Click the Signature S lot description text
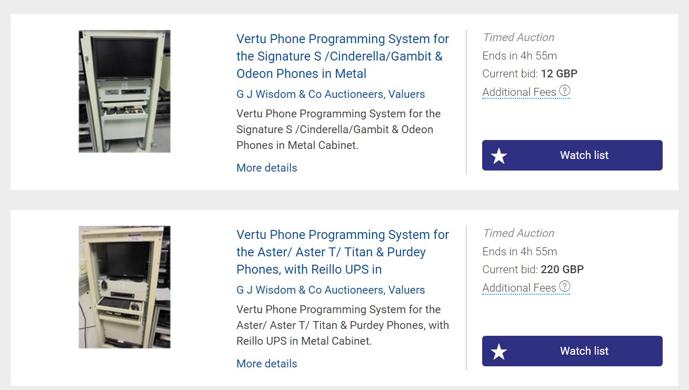Image resolution: width=689 pixels, height=390 pixels. click(338, 129)
